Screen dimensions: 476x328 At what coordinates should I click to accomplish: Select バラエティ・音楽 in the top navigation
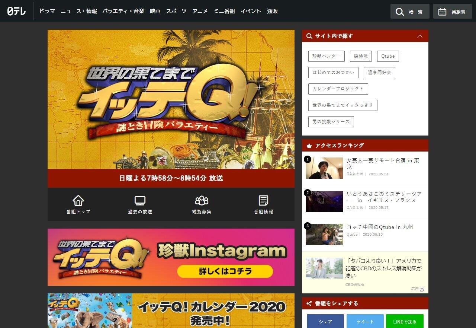tap(123, 11)
